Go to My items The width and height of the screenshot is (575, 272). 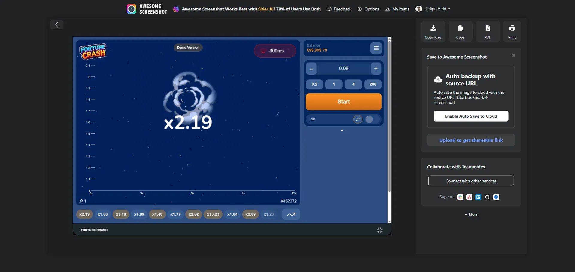(397, 9)
